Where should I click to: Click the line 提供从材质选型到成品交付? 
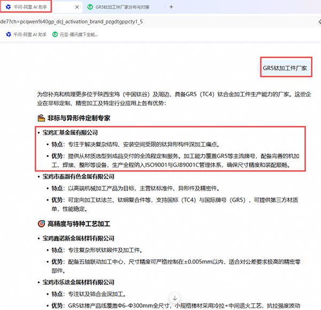click(175, 161)
